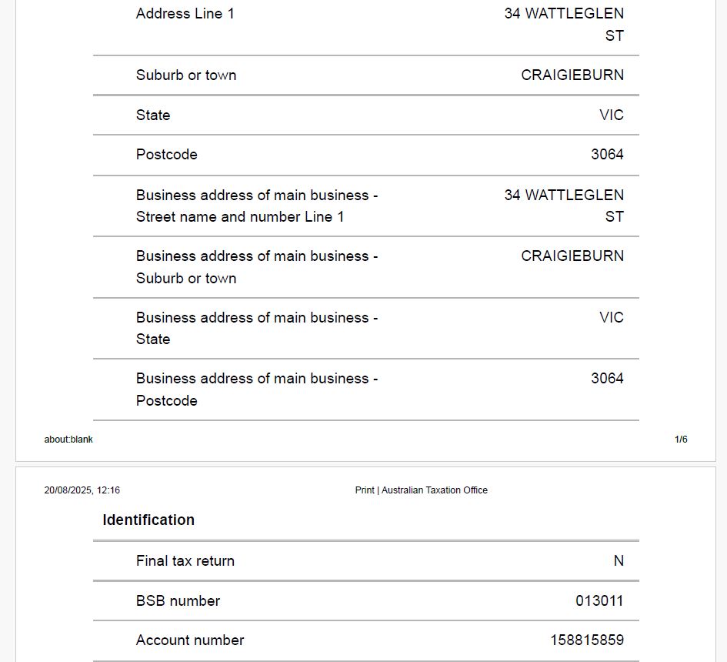The height and width of the screenshot is (662, 727).
Task: Select the Final tax return value N
Action: click(x=619, y=560)
